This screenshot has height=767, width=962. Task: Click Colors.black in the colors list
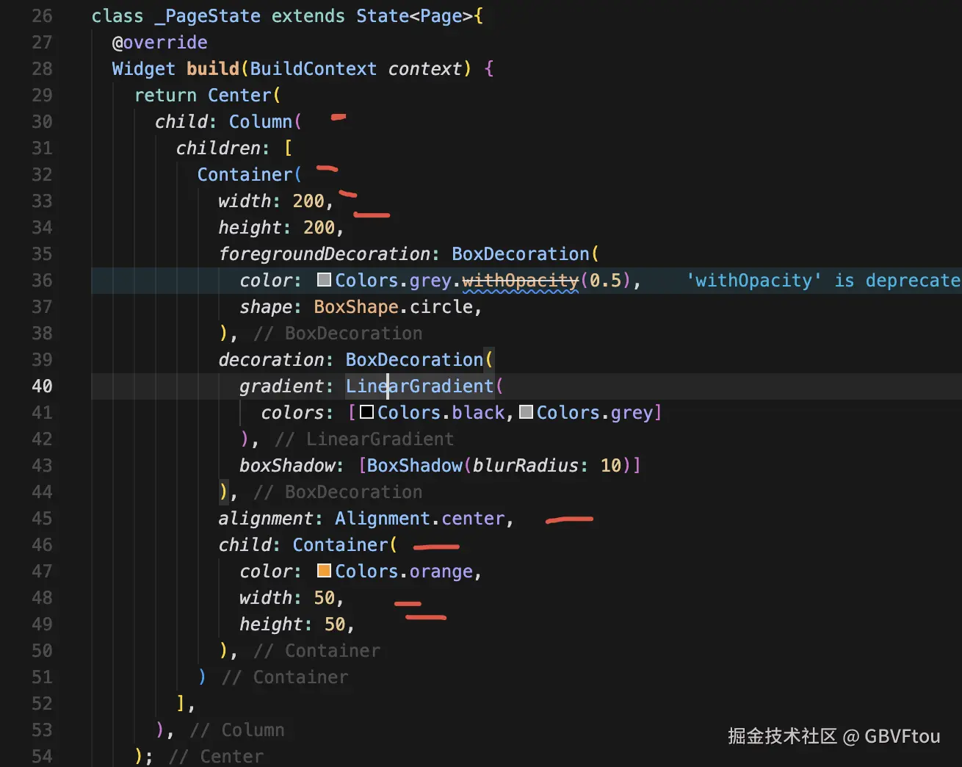pyautogui.click(x=441, y=412)
